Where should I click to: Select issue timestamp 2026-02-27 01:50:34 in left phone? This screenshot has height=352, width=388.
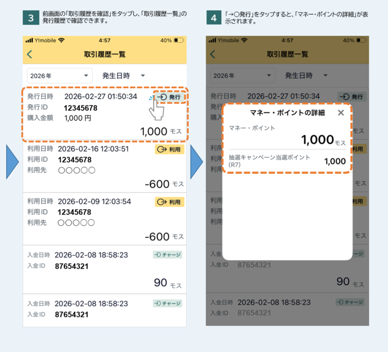(x=101, y=96)
